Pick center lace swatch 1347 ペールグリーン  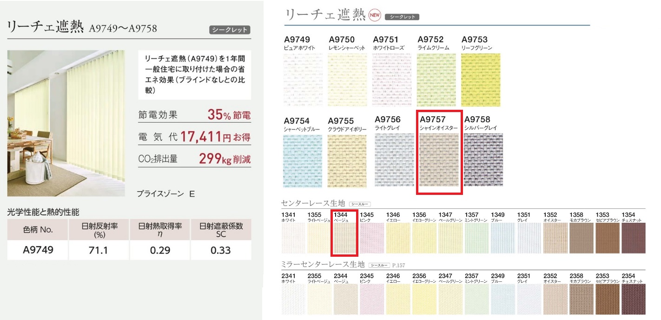click(x=450, y=238)
